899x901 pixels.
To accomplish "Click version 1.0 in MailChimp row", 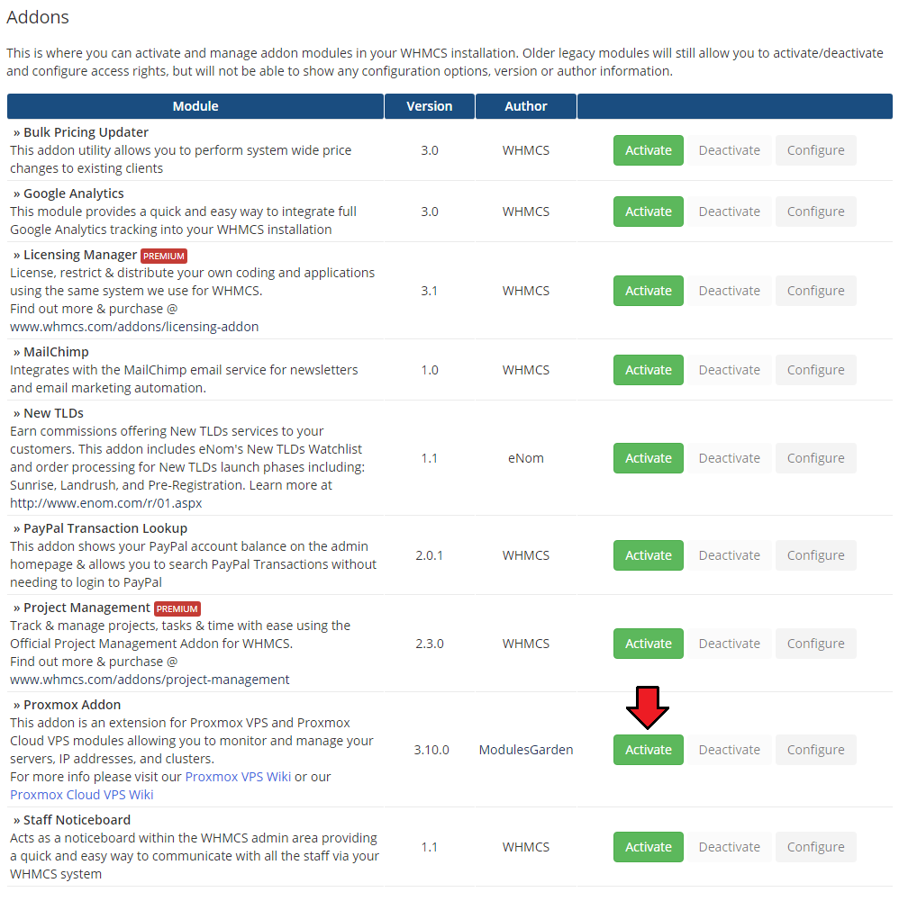I will pos(429,370).
